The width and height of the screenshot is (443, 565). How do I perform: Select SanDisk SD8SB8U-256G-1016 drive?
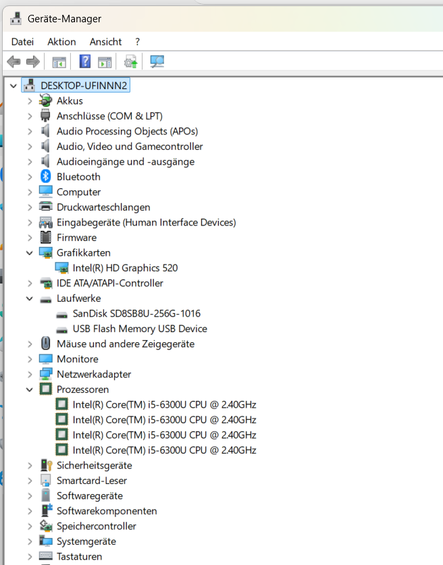pos(136,313)
